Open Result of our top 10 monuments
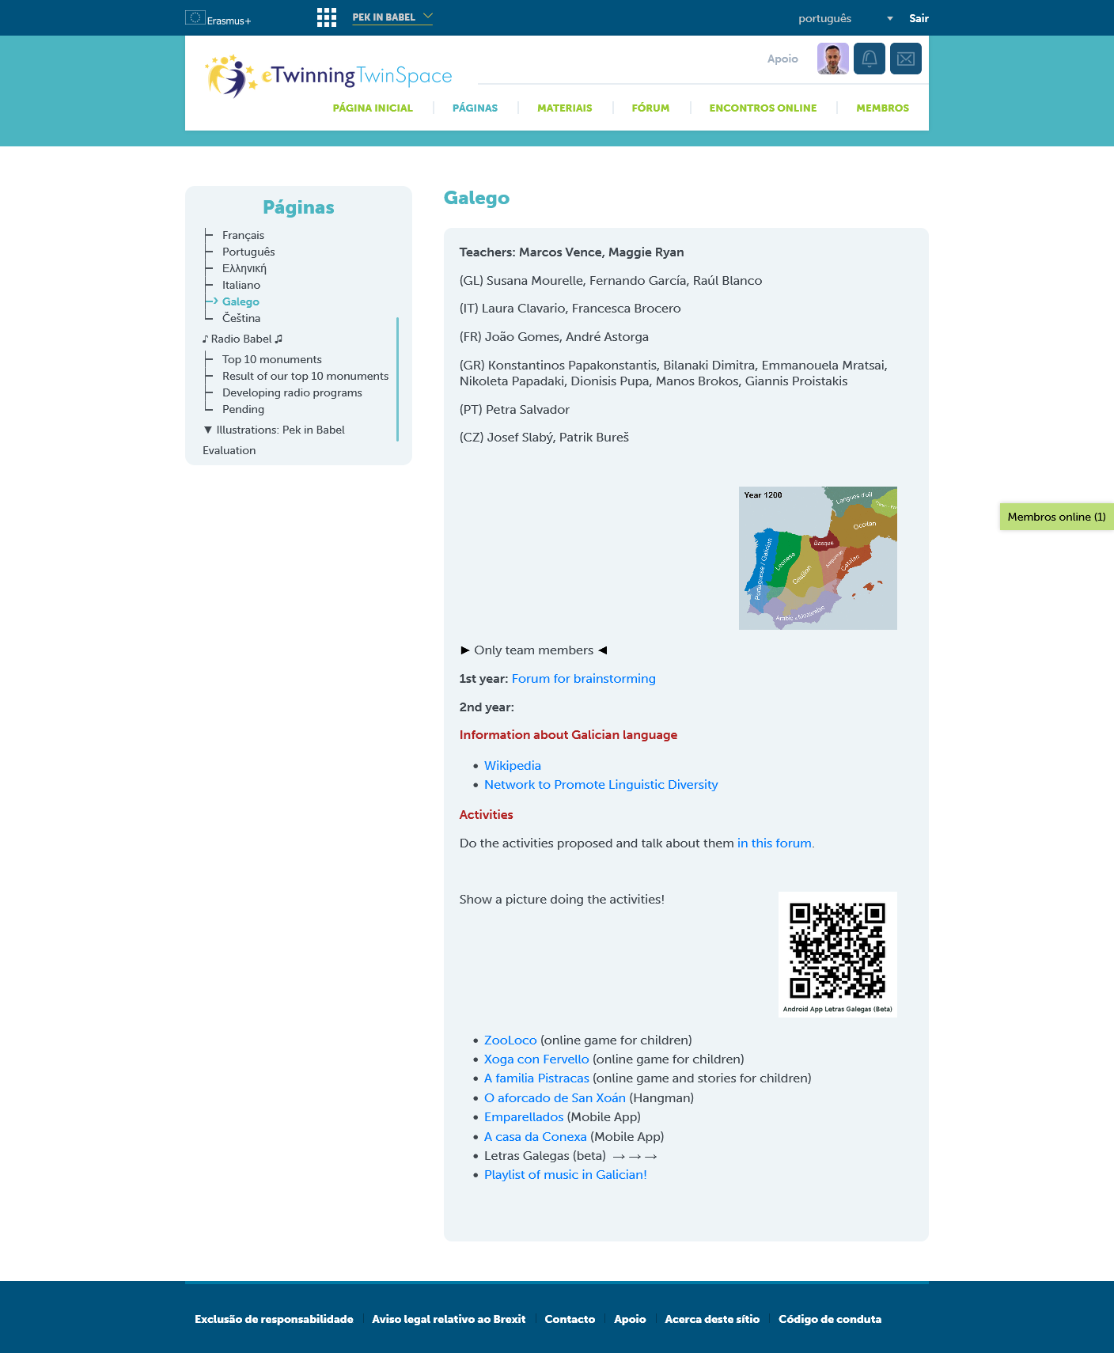Image resolution: width=1114 pixels, height=1353 pixels. point(305,376)
